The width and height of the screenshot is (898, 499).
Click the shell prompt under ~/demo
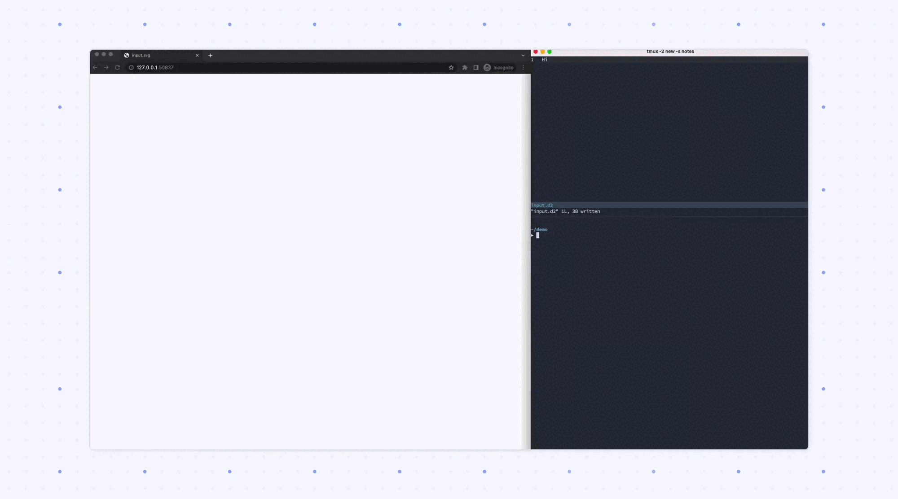pos(537,235)
